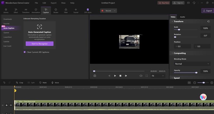Select Opener caption category
Image resolution: width=214 pixels, height=114 pixels.
tap(6, 33)
